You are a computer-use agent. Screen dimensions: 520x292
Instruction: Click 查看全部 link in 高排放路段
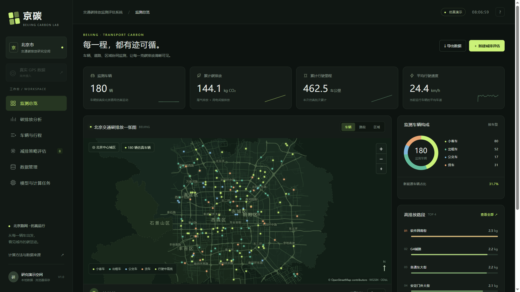tap(489, 215)
